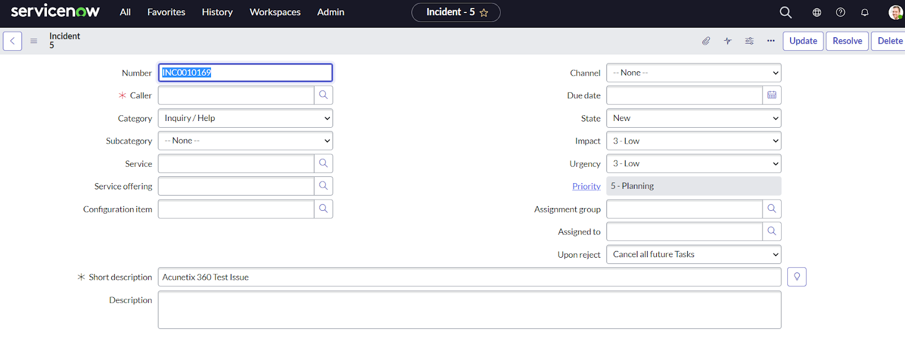Click the Incident - 5 title pill
Viewport: 905px width, 338px height.
(x=456, y=12)
